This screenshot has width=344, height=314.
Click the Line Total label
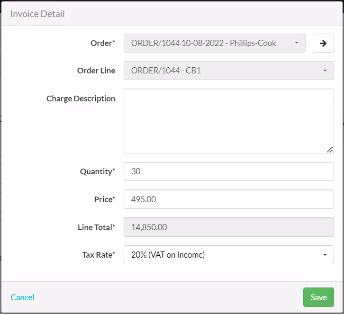[x=97, y=227]
